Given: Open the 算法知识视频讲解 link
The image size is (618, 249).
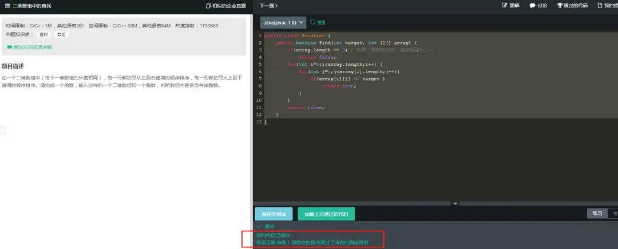Looking at the screenshot, I should (33, 47).
